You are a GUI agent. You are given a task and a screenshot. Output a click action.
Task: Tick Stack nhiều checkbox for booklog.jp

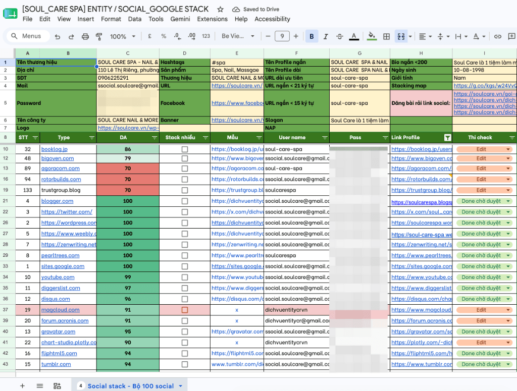185,149
